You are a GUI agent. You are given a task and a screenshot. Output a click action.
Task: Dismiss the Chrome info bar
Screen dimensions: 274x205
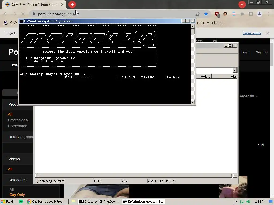coord(268,33)
